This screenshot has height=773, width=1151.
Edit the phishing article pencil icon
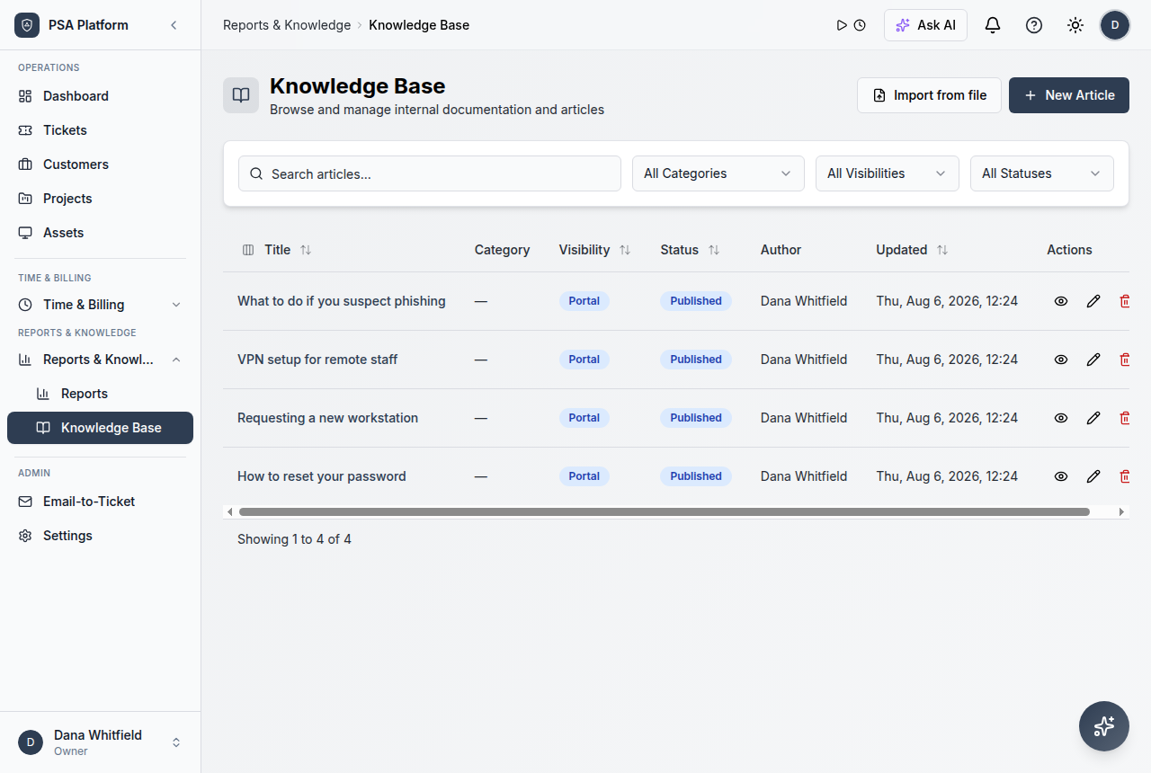point(1093,301)
